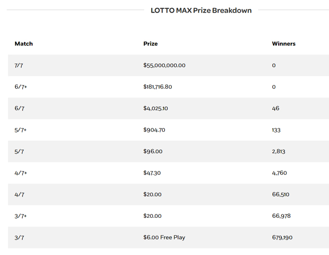Select the winners count 679,190
The width and height of the screenshot is (329, 255).
(x=282, y=237)
